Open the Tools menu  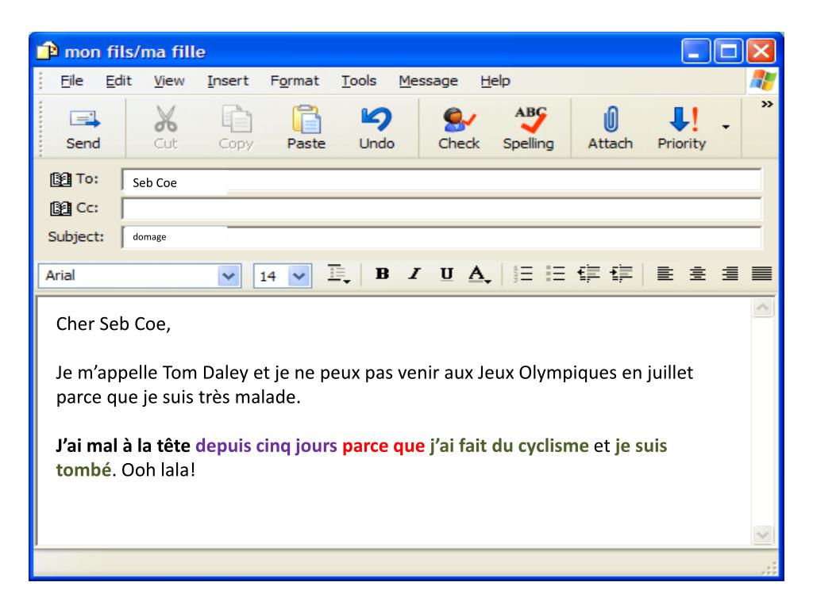[x=359, y=81]
